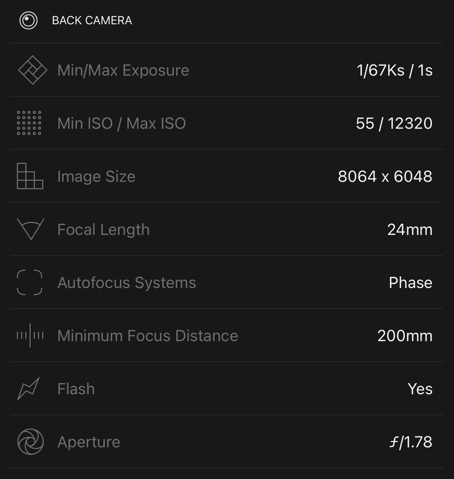Tap the Flash Yes value
The width and height of the screenshot is (454, 479).
[420, 389]
